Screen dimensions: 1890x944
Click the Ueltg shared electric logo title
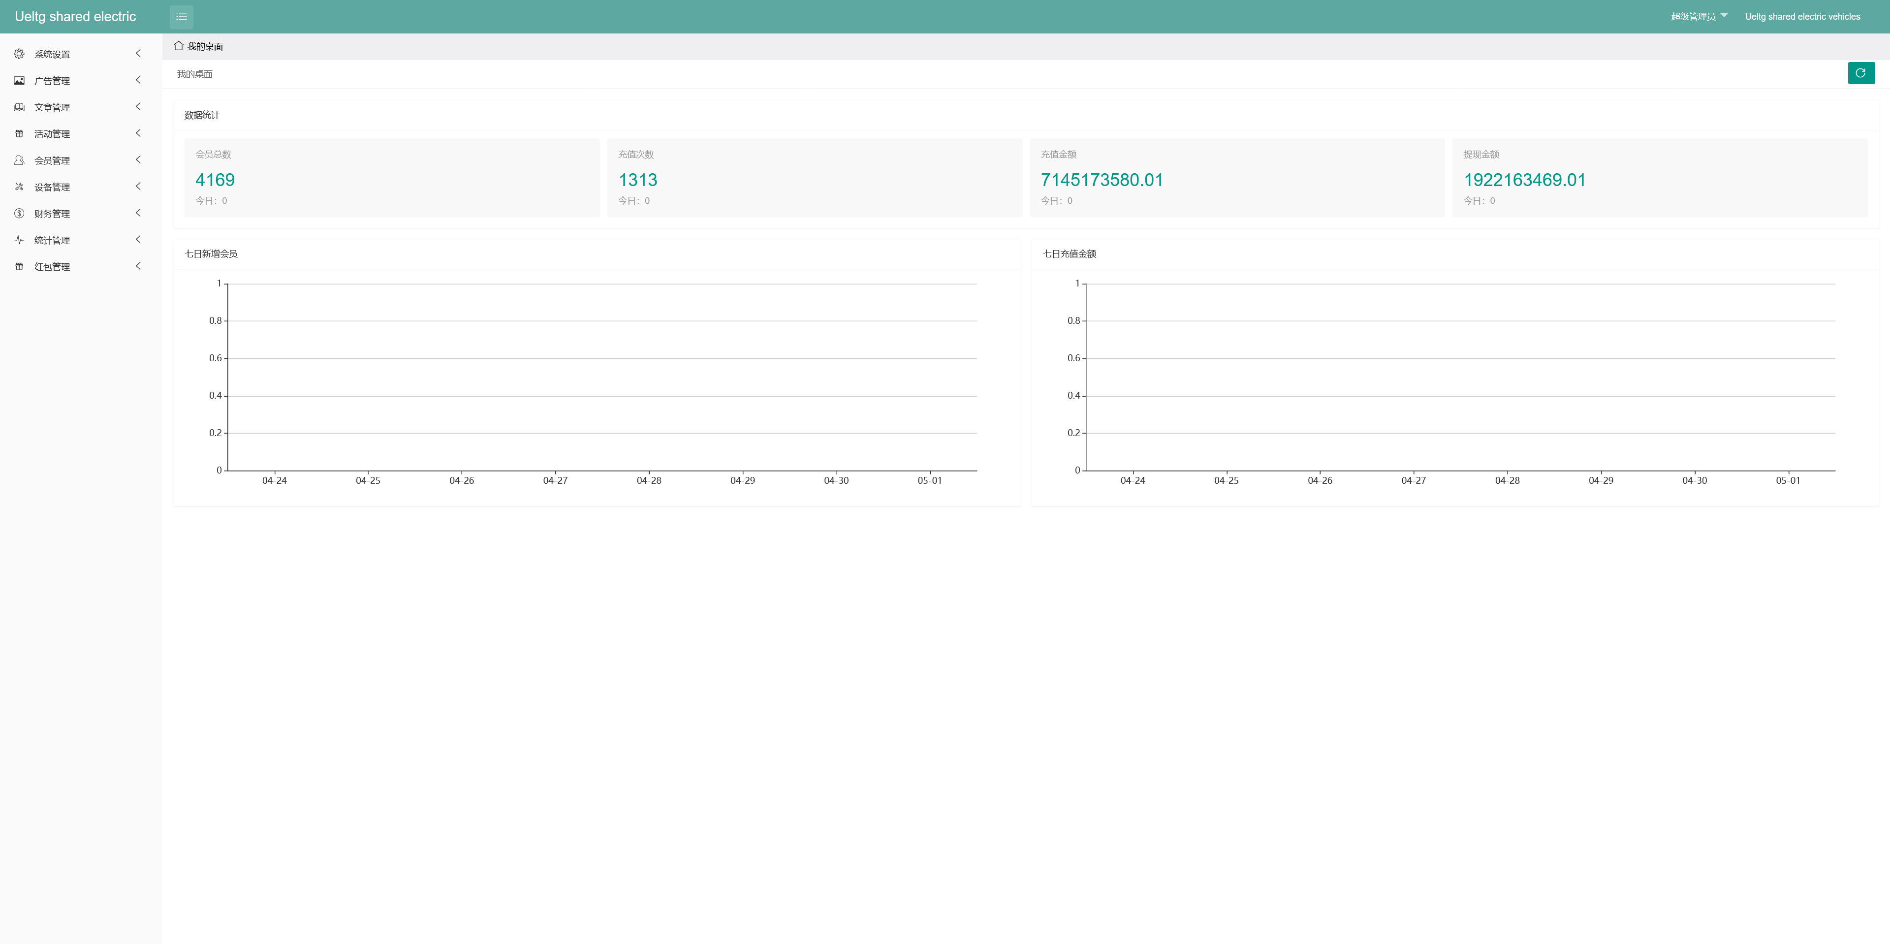(x=76, y=17)
